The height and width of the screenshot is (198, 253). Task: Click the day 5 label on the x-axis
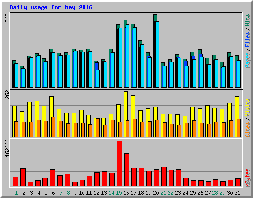(46, 193)
